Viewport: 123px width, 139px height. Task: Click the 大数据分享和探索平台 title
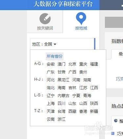[63, 4]
